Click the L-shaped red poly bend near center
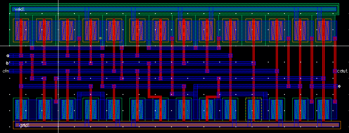 point(155,97)
